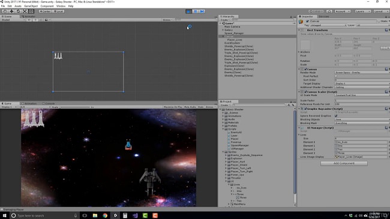The height and width of the screenshot is (219, 390).
Task: Open the GameObject menu
Action: coord(31,6)
